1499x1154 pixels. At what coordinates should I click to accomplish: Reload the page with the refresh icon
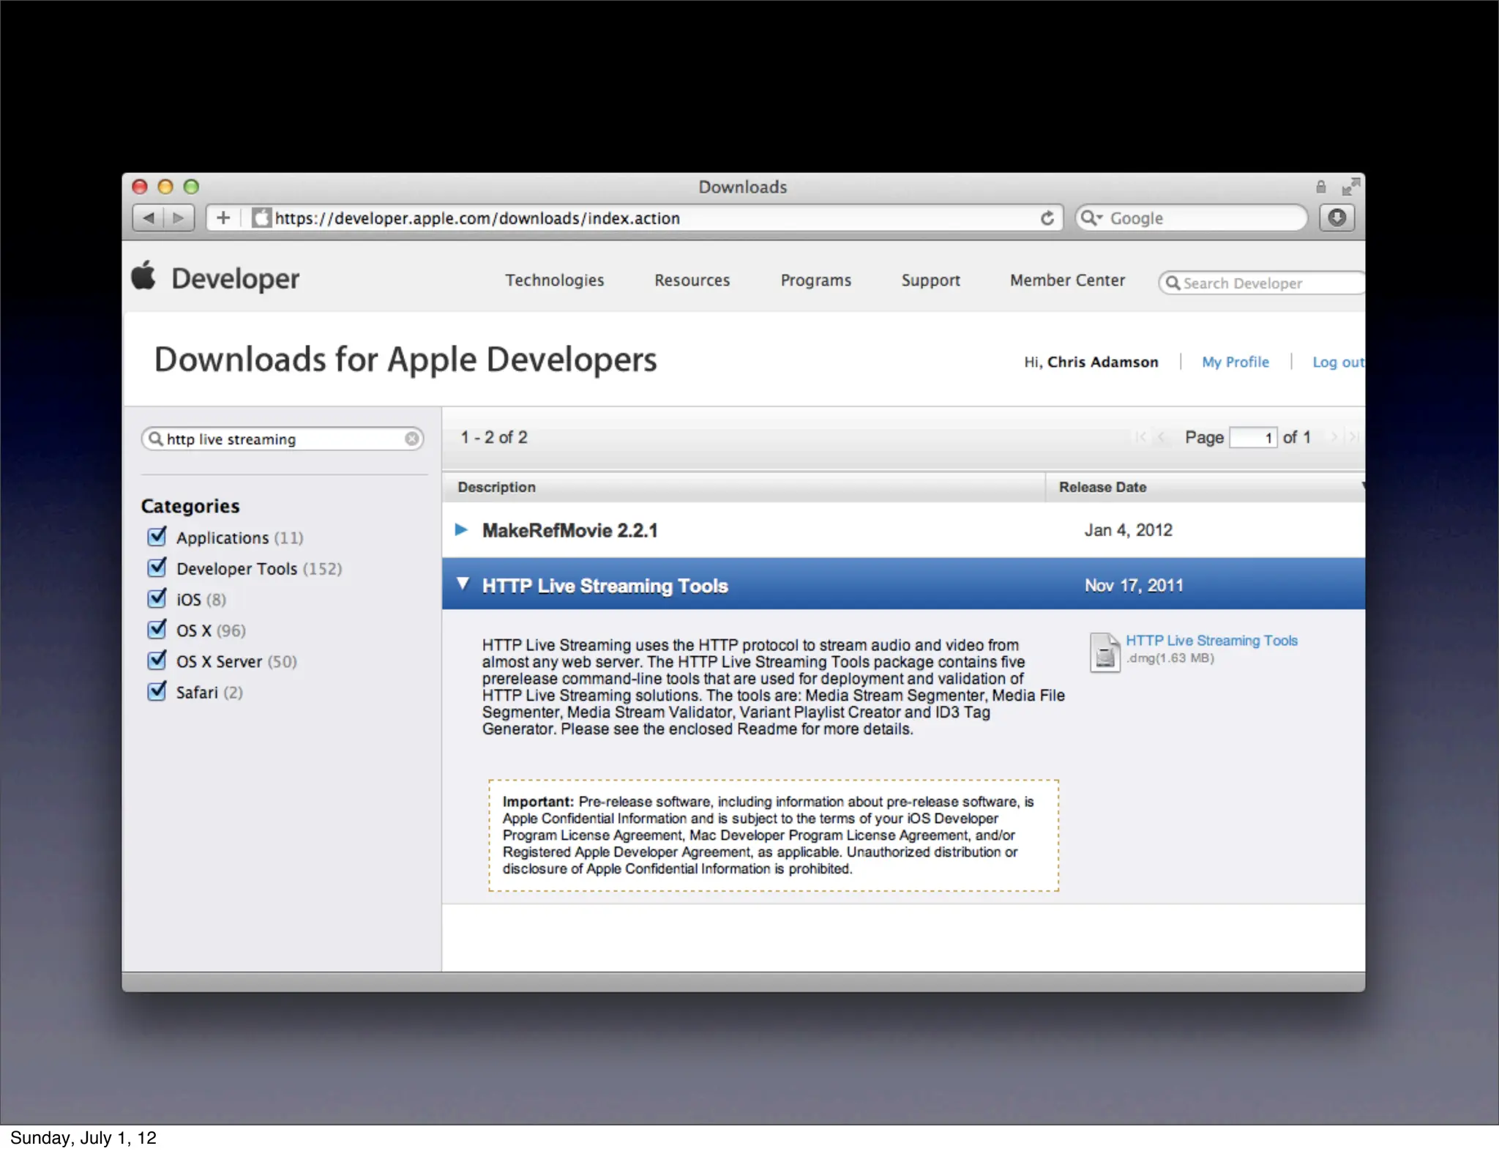pos(1047,218)
